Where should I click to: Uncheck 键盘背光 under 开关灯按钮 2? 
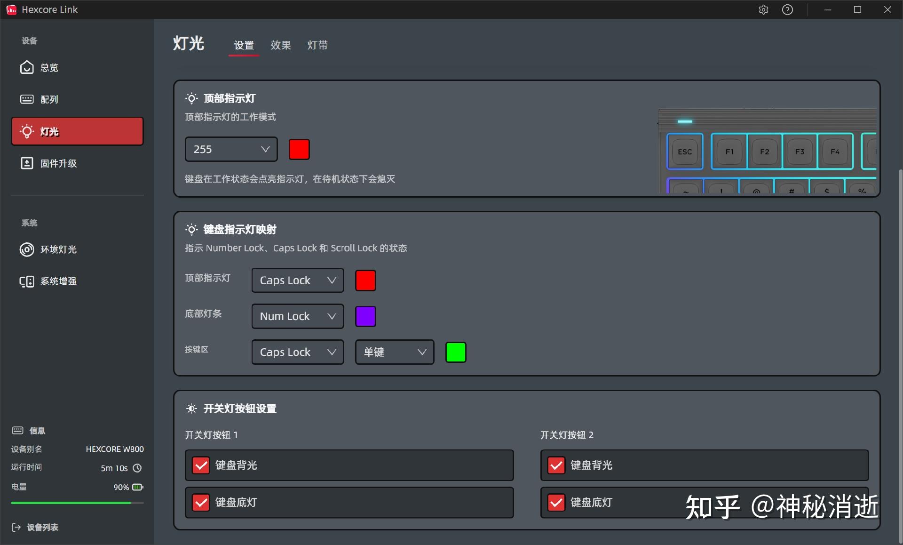click(556, 465)
